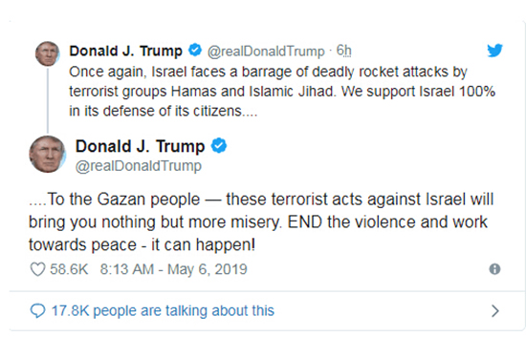
Task: Click the @realDonaldTrump handle in the parent tweet
Action: [266, 52]
